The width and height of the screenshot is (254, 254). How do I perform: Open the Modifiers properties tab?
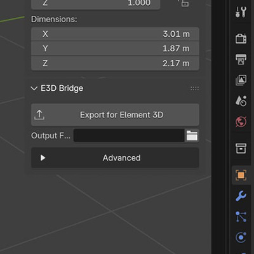[x=241, y=196]
